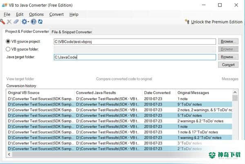Select row with 1 warning & 2 'ToDo' notes

(x=120, y=137)
